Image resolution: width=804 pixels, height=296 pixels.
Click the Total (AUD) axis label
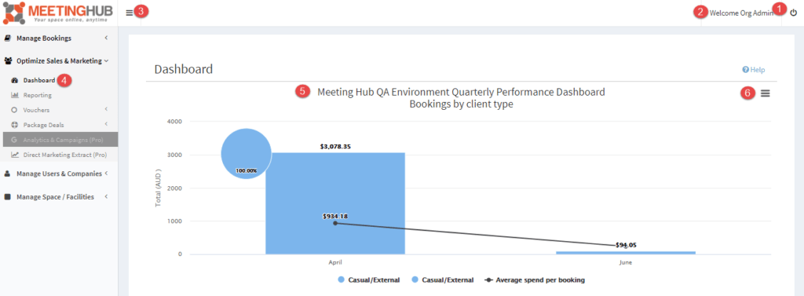click(158, 188)
